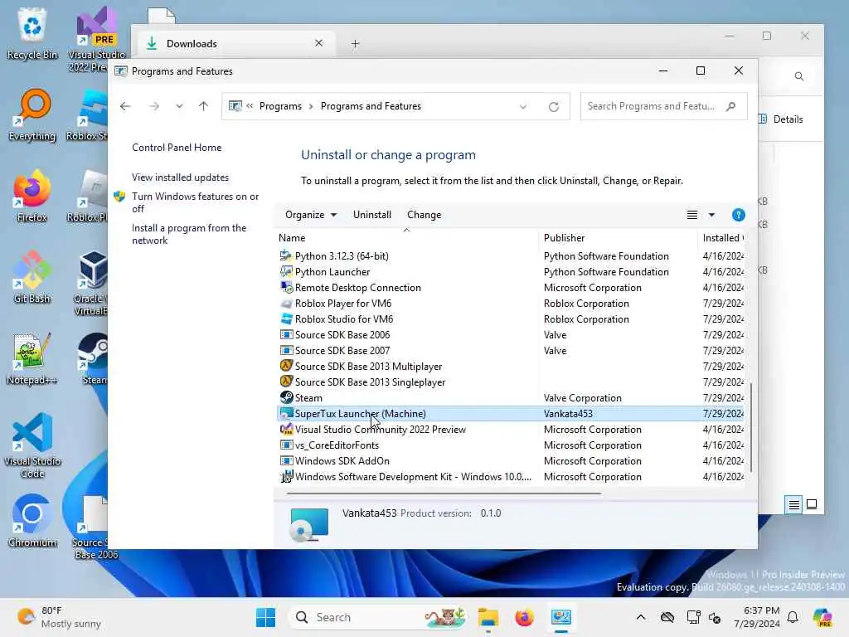The image size is (849, 637).
Task: Open Control Panel taskbar icon
Action: [x=561, y=617]
